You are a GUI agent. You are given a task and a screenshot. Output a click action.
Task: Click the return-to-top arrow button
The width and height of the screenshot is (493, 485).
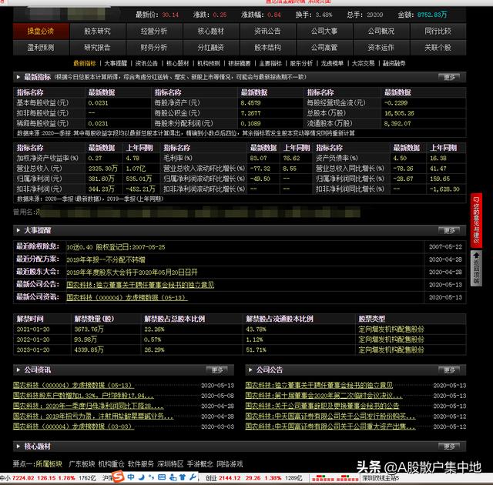(476, 268)
